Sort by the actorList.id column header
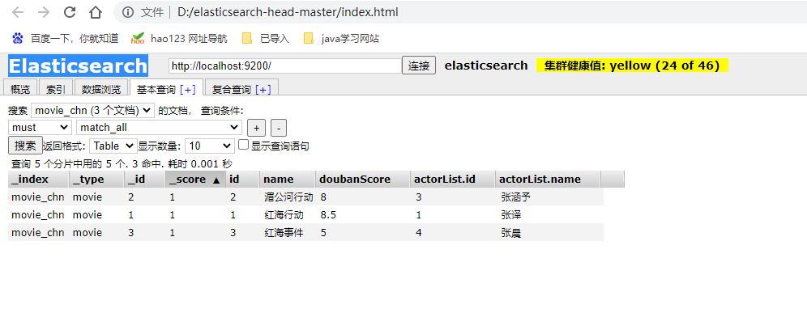The height and width of the screenshot is (330, 807). [453, 180]
